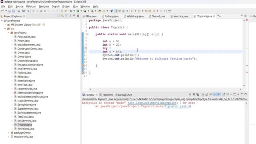Click the Run green play icon
Image resolution: width=256 pixels, height=144 pixels.
pos(78,11)
